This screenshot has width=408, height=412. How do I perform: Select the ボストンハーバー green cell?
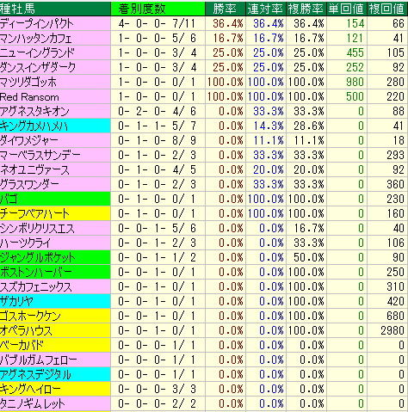tap(55, 272)
